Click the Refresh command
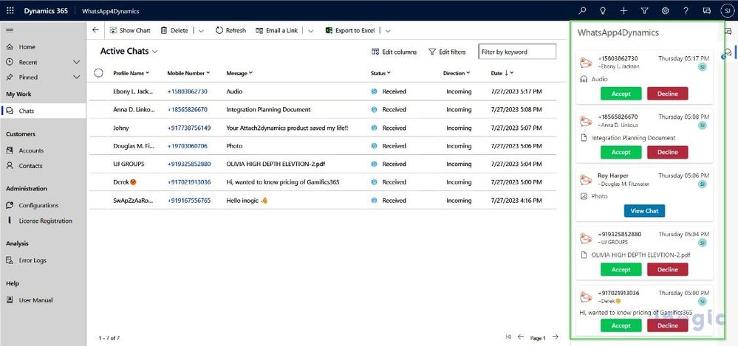This screenshot has height=346, width=738. point(230,30)
